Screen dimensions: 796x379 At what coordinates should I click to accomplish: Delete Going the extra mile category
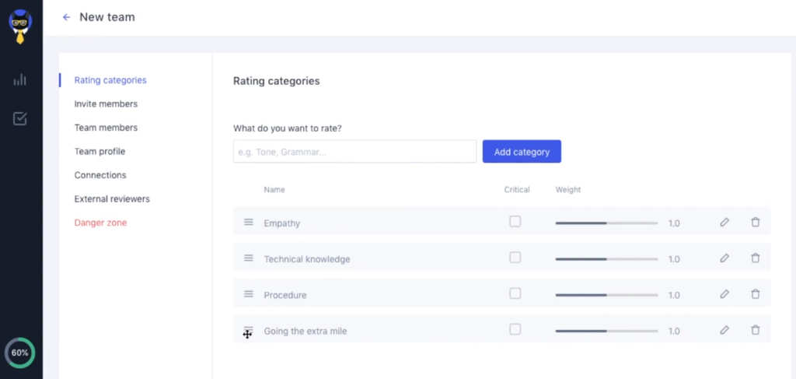755,330
